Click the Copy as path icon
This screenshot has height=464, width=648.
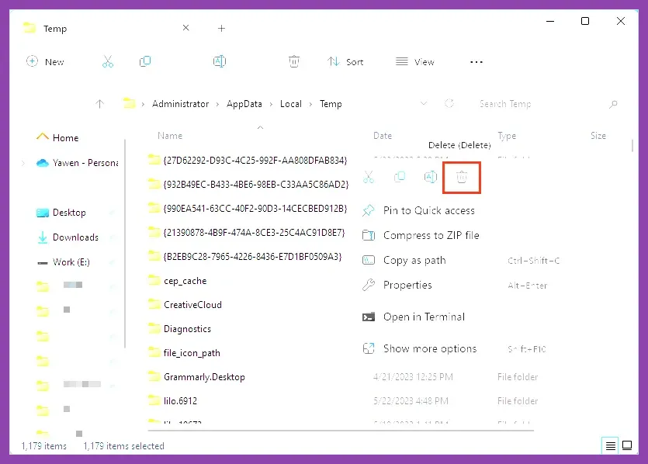(x=368, y=260)
